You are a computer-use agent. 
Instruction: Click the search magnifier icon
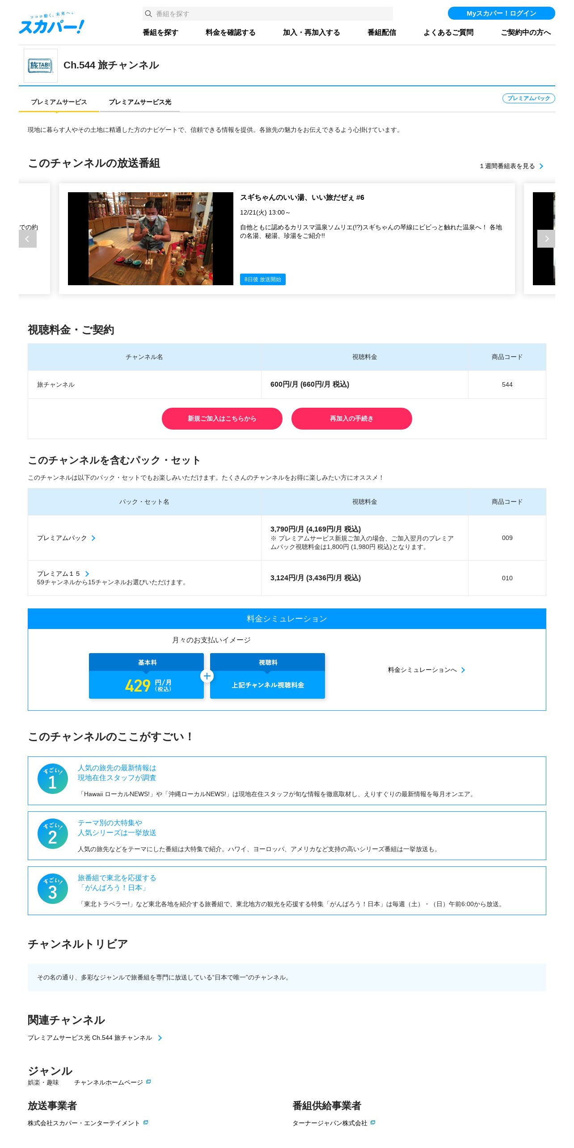coord(148,14)
